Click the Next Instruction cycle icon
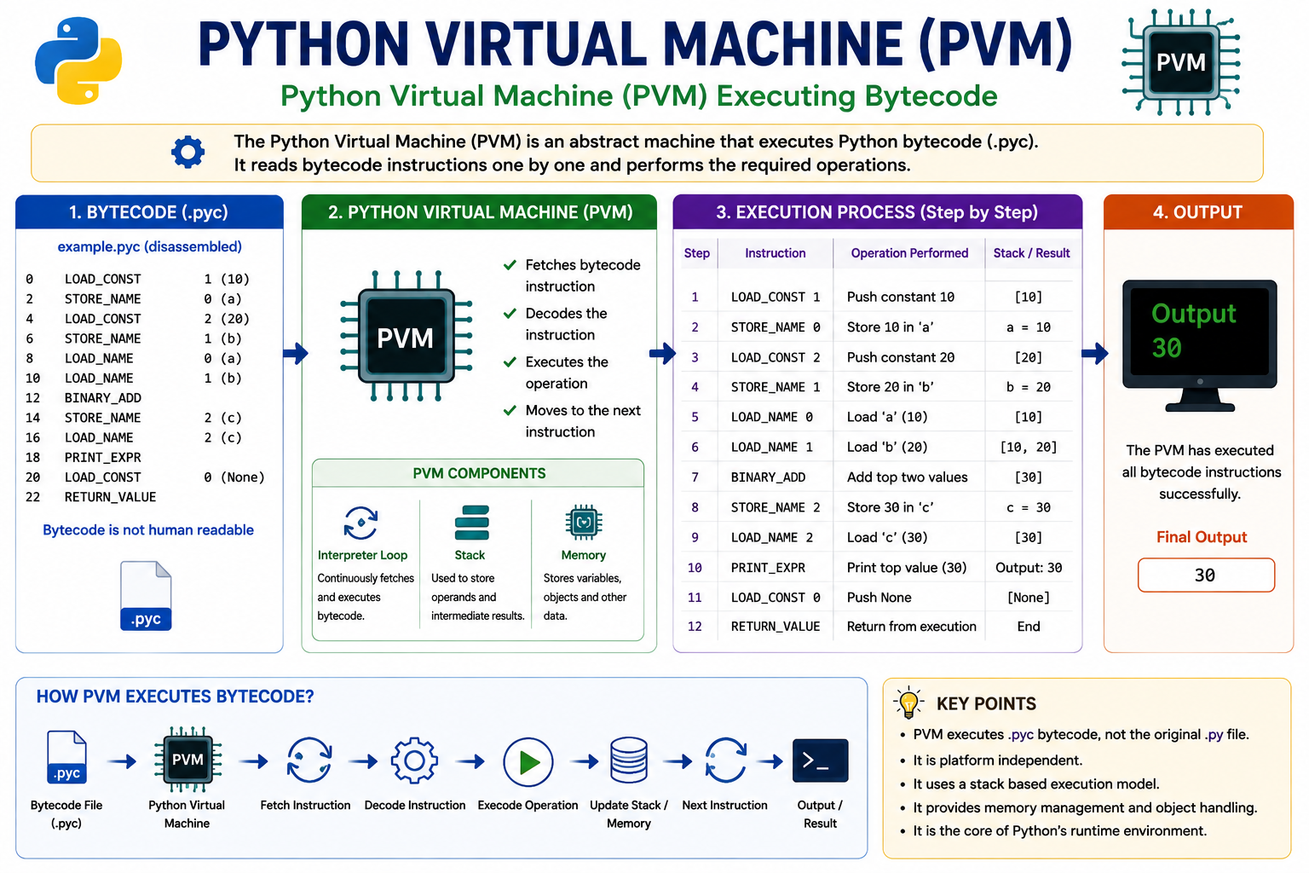 (726, 760)
